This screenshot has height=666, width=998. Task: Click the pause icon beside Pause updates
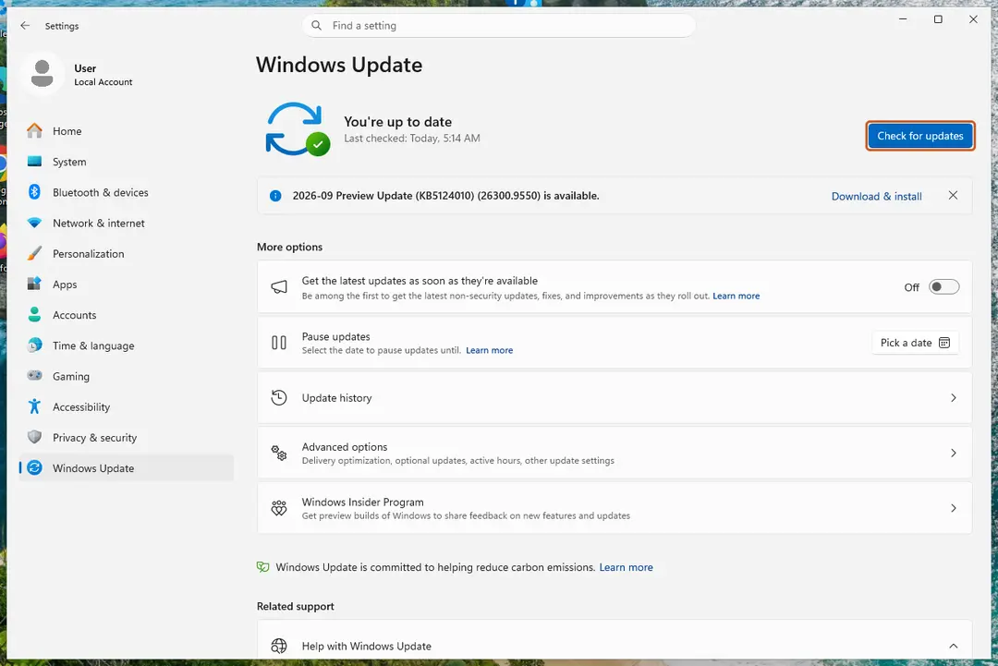click(279, 343)
